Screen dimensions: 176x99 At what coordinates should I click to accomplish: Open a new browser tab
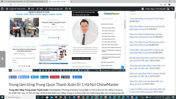point(72,2)
